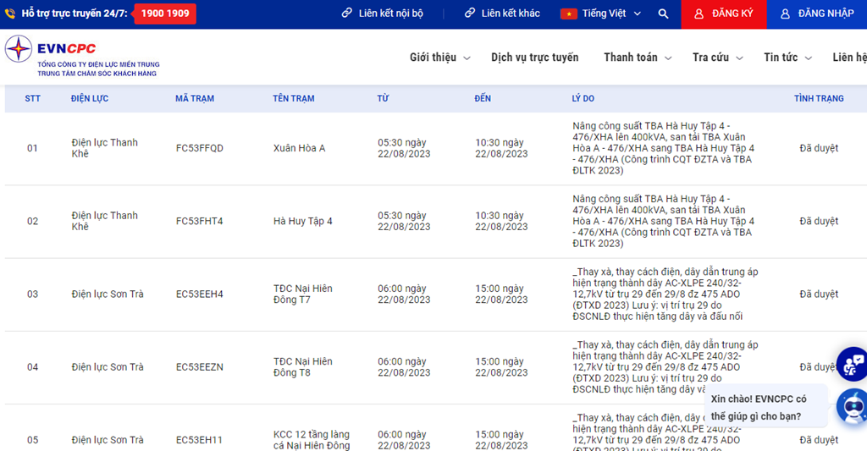Click the TỪ column header
Screen dimensions: 867x451
coord(383,99)
